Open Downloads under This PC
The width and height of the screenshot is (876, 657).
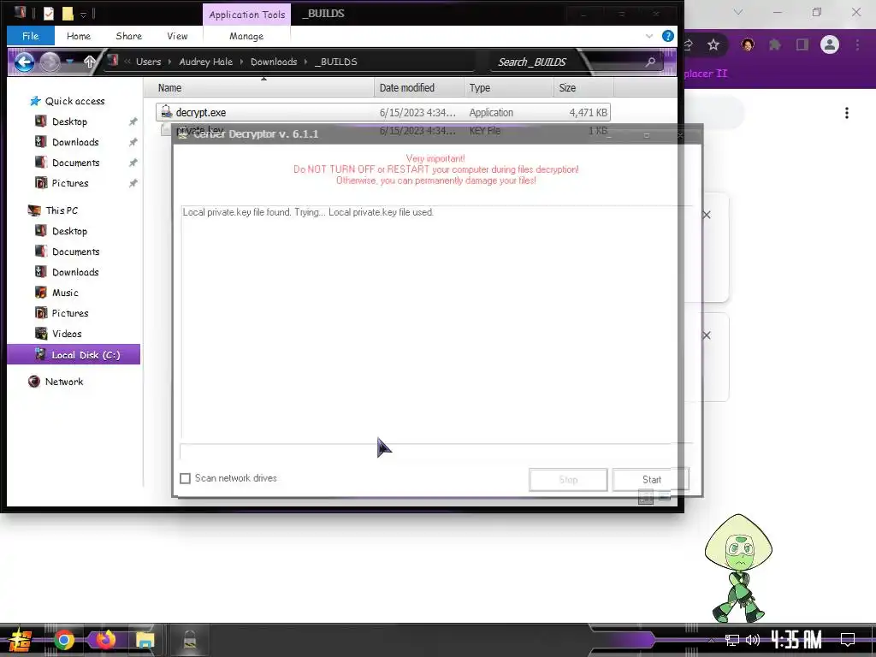[x=75, y=272]
